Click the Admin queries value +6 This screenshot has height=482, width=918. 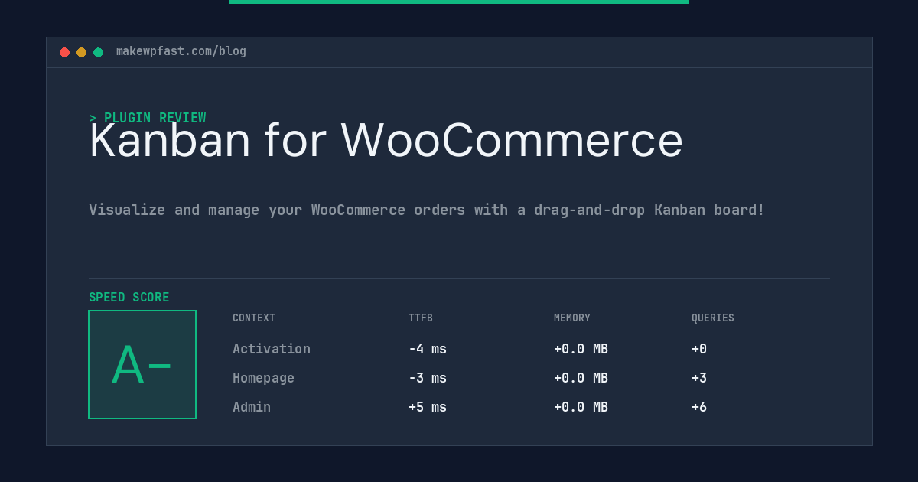(x=699, y=407)
